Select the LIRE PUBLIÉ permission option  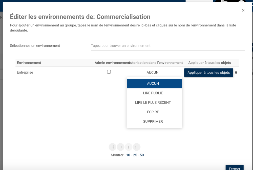coord(153,93)
